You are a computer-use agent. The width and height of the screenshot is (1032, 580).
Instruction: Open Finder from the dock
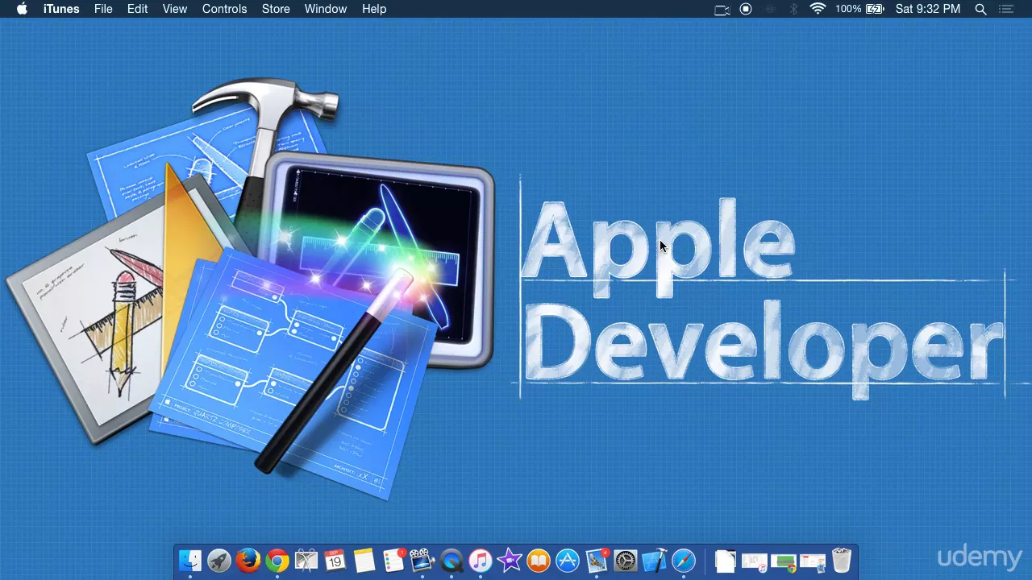[x=190, y=561]
